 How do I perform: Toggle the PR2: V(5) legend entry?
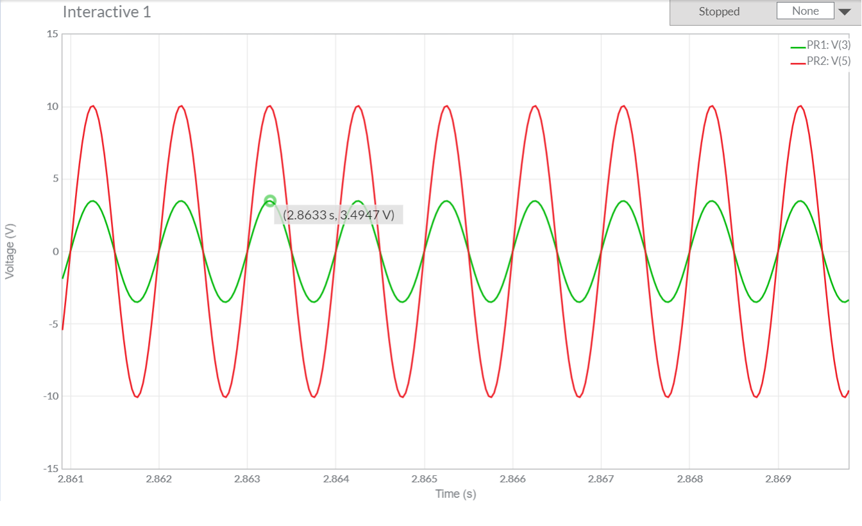[x=820, y=61]
